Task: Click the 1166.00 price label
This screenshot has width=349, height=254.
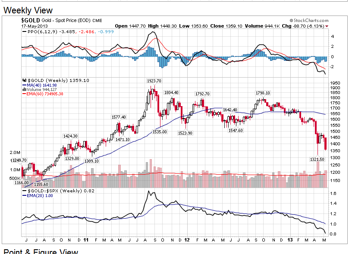Action: (22, 182)
